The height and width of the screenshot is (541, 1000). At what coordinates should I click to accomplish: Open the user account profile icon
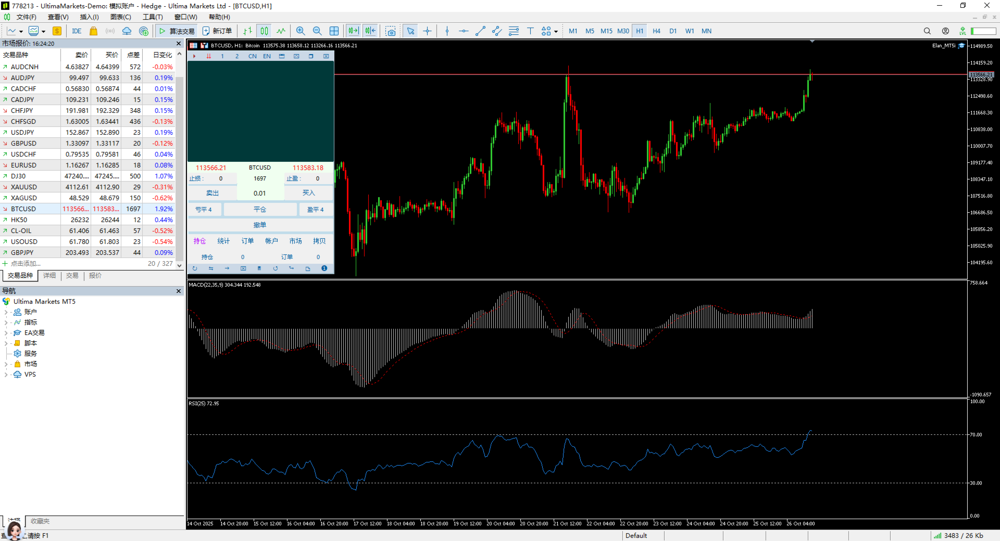click(x=945, y=31)
